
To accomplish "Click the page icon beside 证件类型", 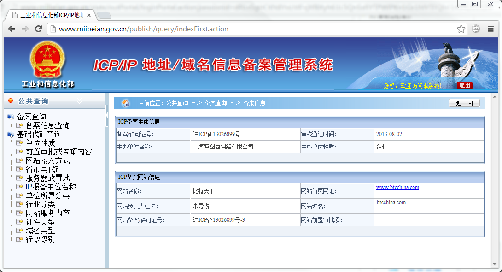I will point(19,221).
